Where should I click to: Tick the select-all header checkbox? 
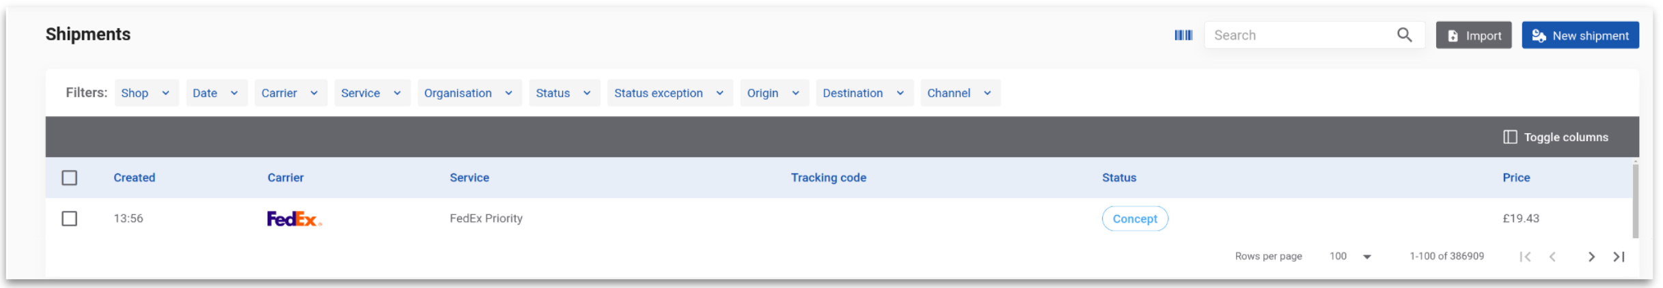[69, 178]
